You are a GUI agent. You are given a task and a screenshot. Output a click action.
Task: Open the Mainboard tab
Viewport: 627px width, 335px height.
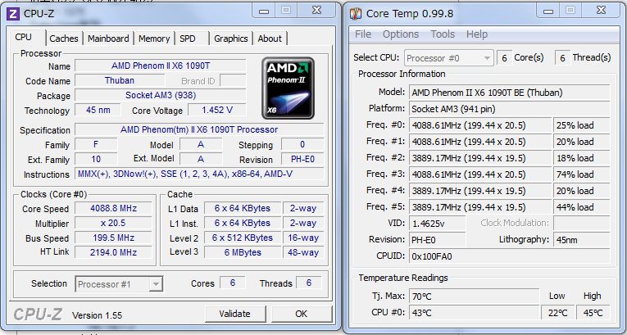point(108,38)
